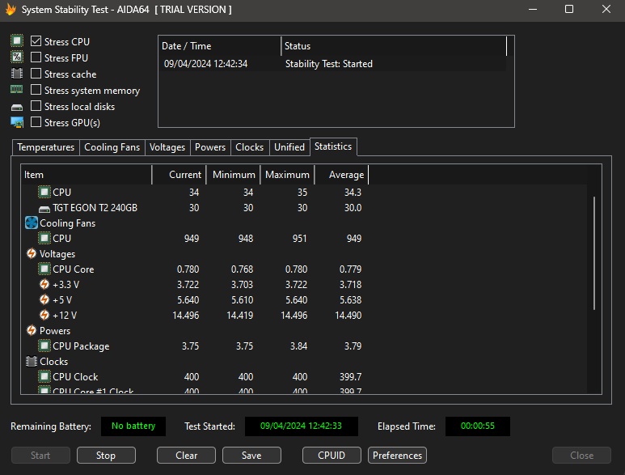Click the Powers group lightning icon
This screenshot has width=625, height=475.
32,331
